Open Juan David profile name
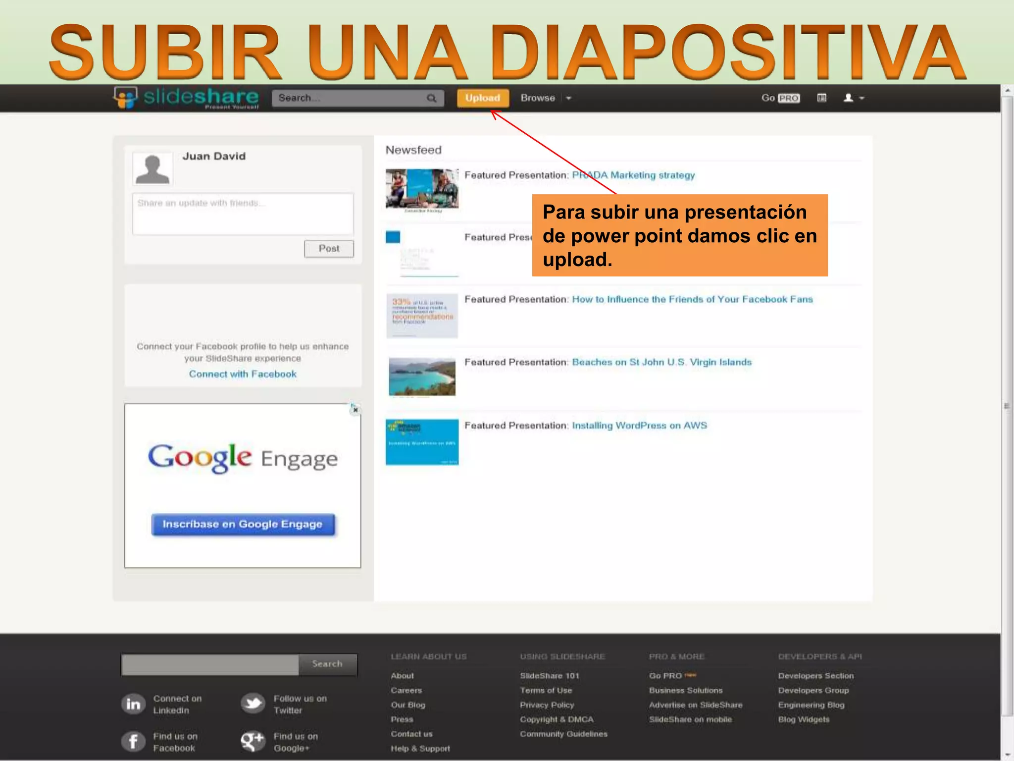Screen dimensions: 1014x761 (214, 156)
